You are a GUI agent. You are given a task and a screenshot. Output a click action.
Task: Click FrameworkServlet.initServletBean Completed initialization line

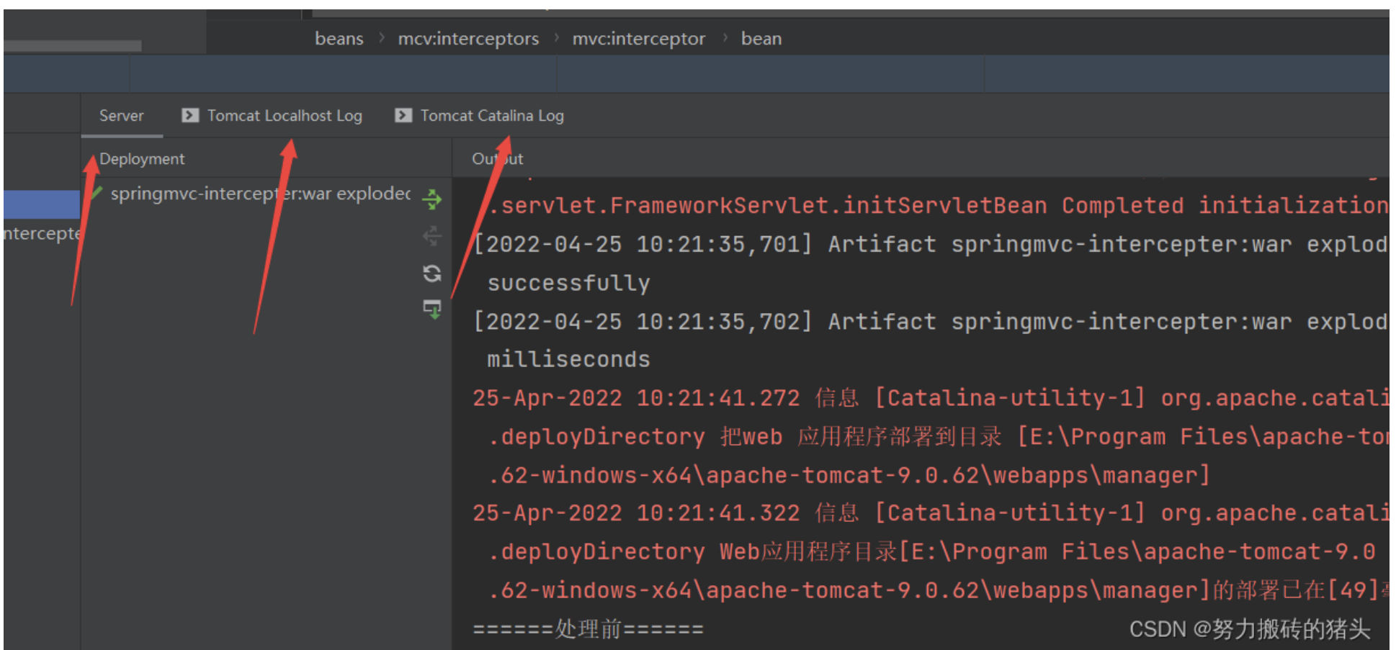click(937, 206)
